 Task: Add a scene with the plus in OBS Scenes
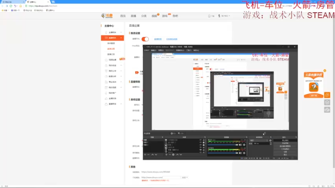pyautogui.click(x=145, y=155)
